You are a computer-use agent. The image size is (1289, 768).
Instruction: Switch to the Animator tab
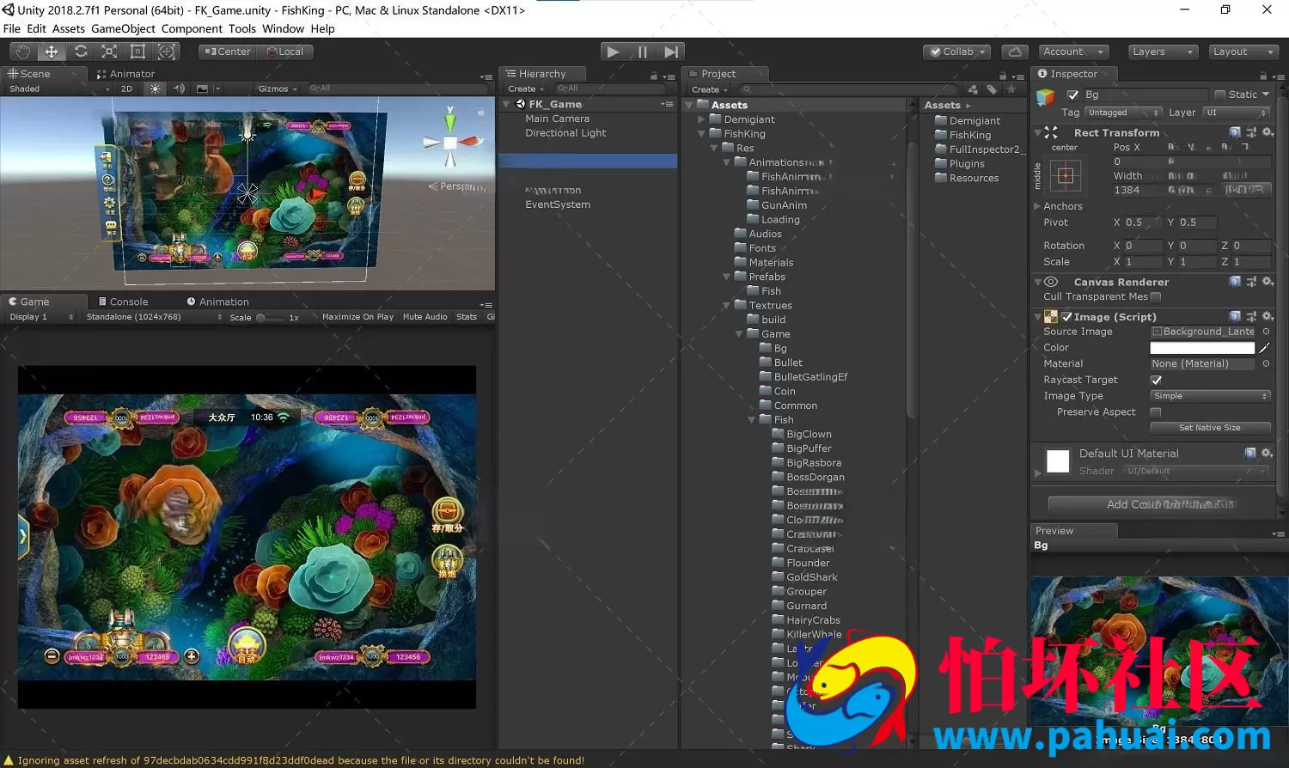click(125, 74)
